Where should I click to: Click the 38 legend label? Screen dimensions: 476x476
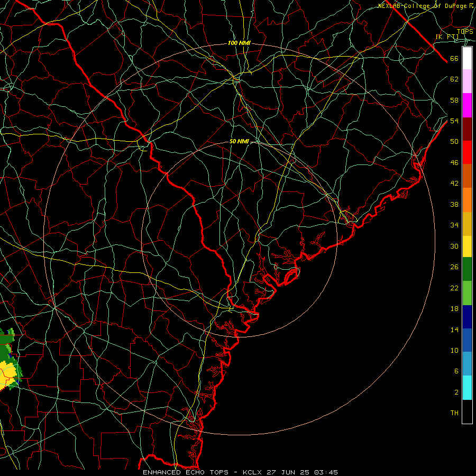pyautogui.click(x=454, y=204)
